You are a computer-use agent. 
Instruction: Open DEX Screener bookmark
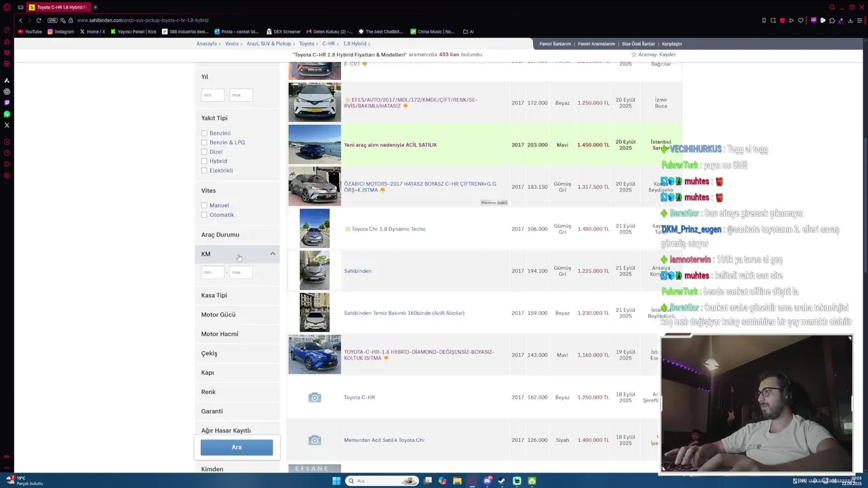click(283, 32)
